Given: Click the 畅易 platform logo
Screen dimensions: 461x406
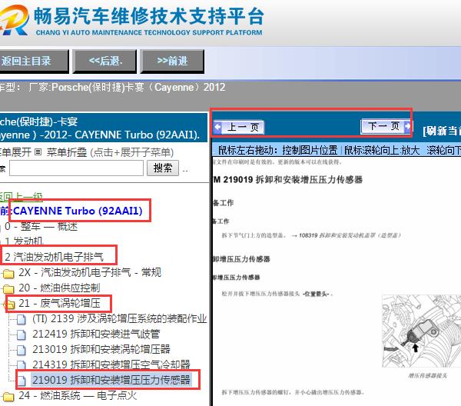Looking at the screenshot, I should 14,20.
